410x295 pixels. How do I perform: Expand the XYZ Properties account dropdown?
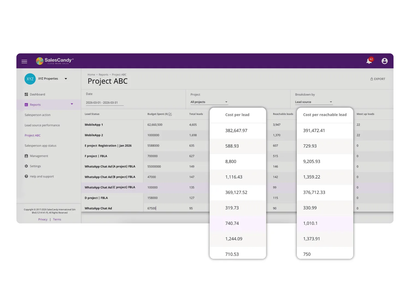(66, 79)
